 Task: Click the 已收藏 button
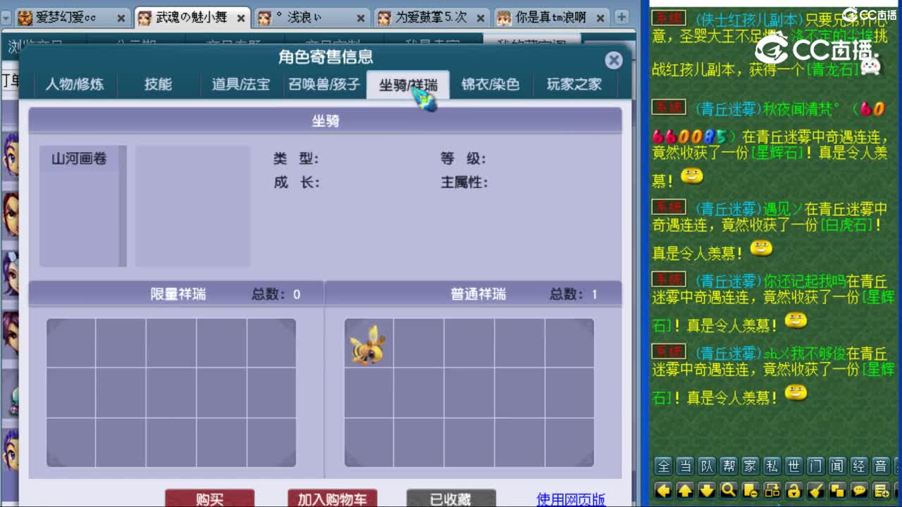pos(451,499)
